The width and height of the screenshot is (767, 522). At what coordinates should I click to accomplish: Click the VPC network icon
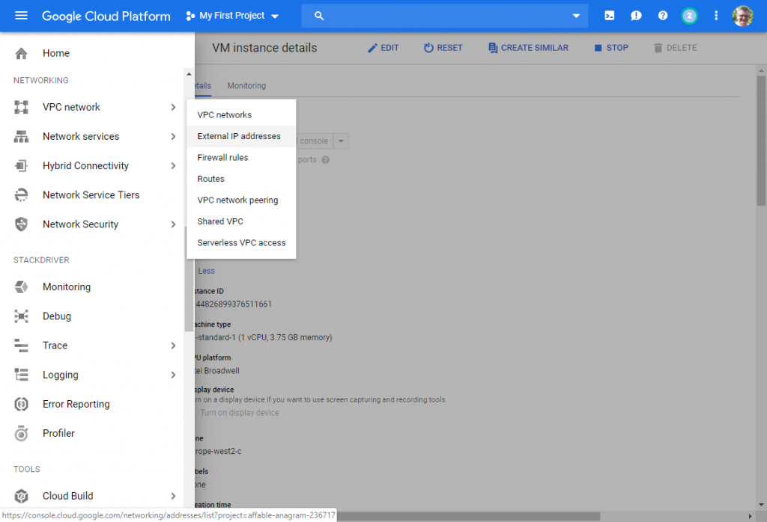pyautogui.click(x=21, y=107)
